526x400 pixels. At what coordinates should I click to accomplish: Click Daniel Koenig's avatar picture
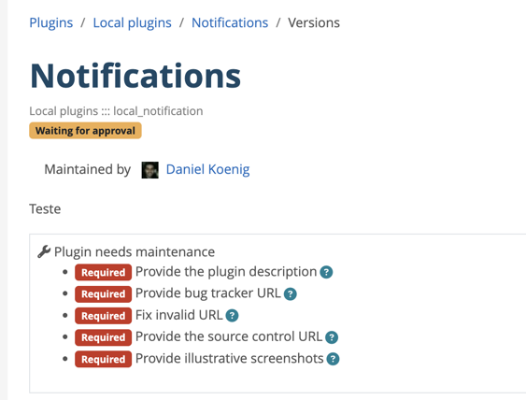(x=149, y=170)
